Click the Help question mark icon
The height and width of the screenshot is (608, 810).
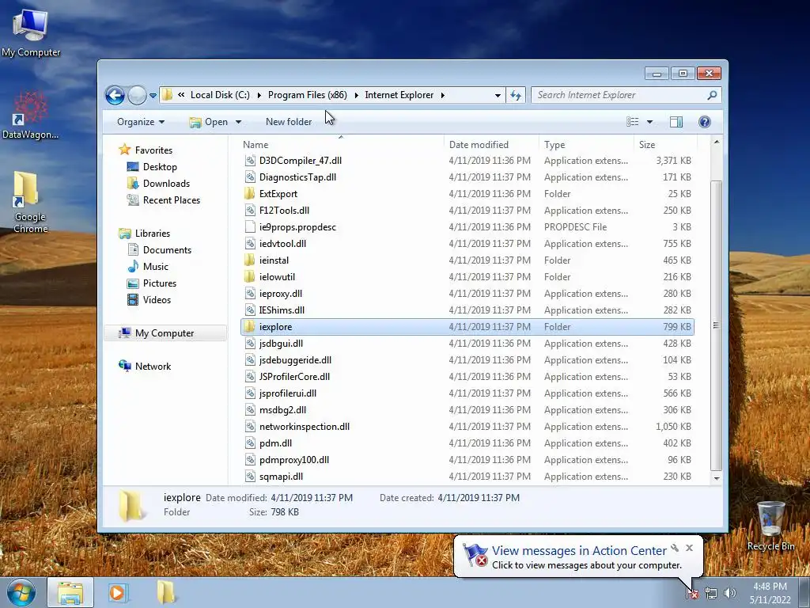705,122
